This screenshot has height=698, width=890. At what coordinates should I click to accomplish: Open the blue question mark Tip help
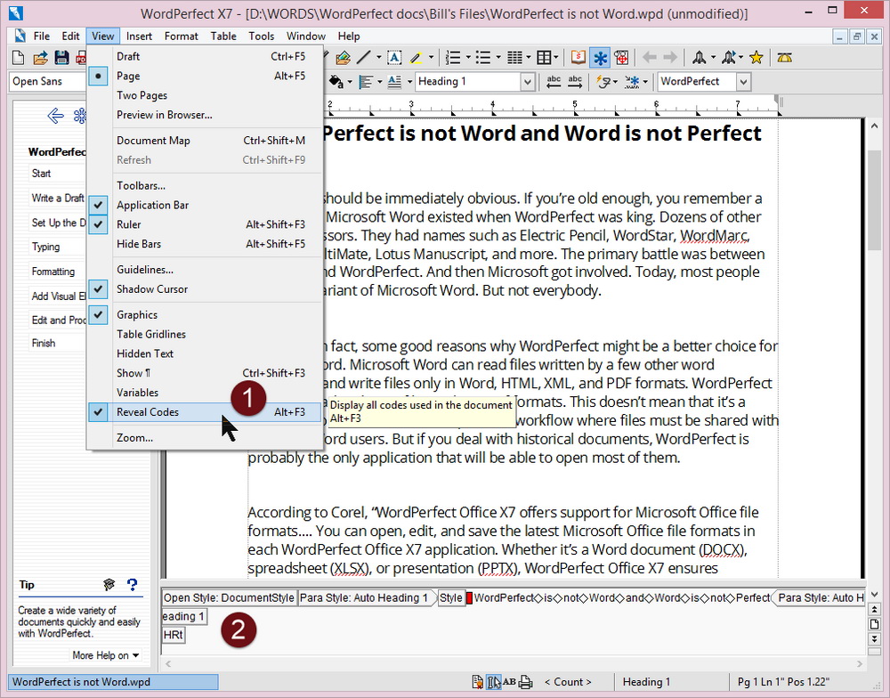pos(133,584)
